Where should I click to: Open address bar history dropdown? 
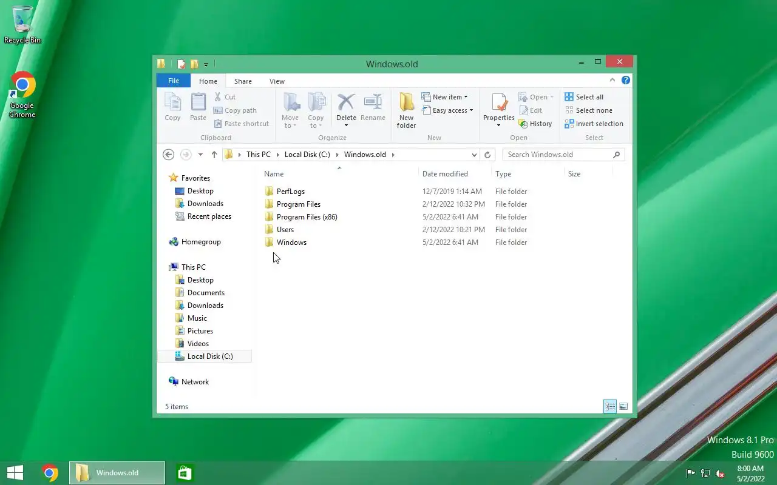pyautogui.click(x=474, y=155)
